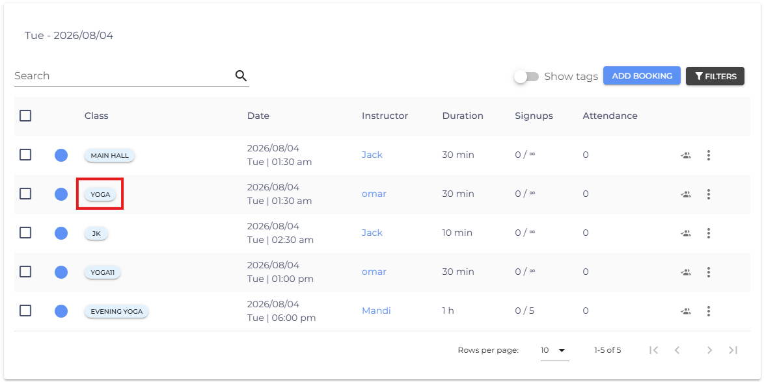Open three-dot menu for Yoga11 row
The width and height of the screenshot is (764, 382).
click(x=709, y=272)
